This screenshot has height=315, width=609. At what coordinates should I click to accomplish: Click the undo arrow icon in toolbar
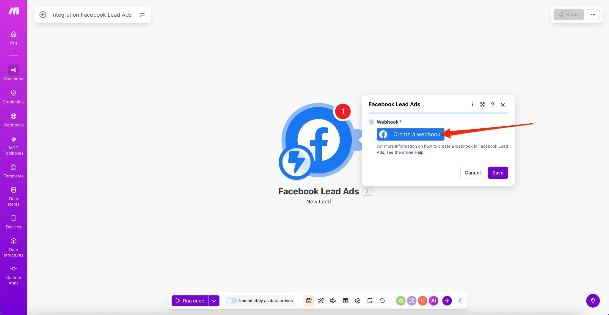[x=382, y=301]
